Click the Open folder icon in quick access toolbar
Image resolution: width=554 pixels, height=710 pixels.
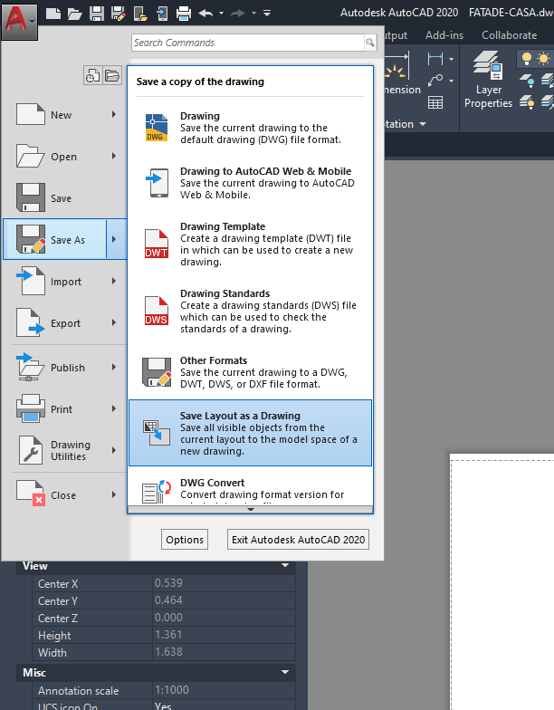(x=74, y=14)
